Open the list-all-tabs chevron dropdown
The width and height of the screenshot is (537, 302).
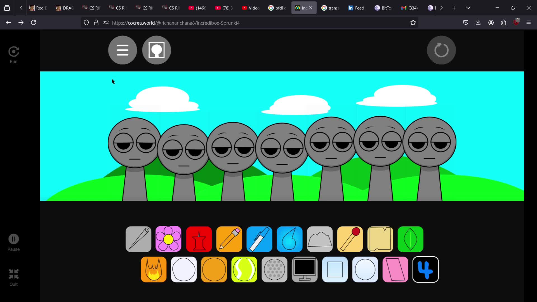pos(468,8)
